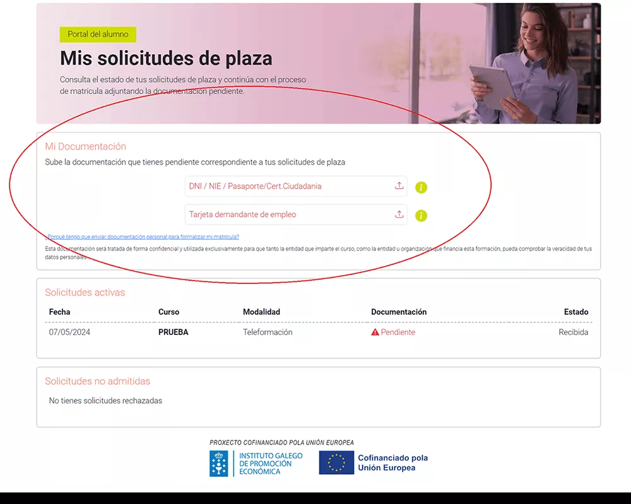Click the Recibida status in the PRUEBA row
Image resolution: width=631 pixels, height=504 pixels.
point(573,332)
